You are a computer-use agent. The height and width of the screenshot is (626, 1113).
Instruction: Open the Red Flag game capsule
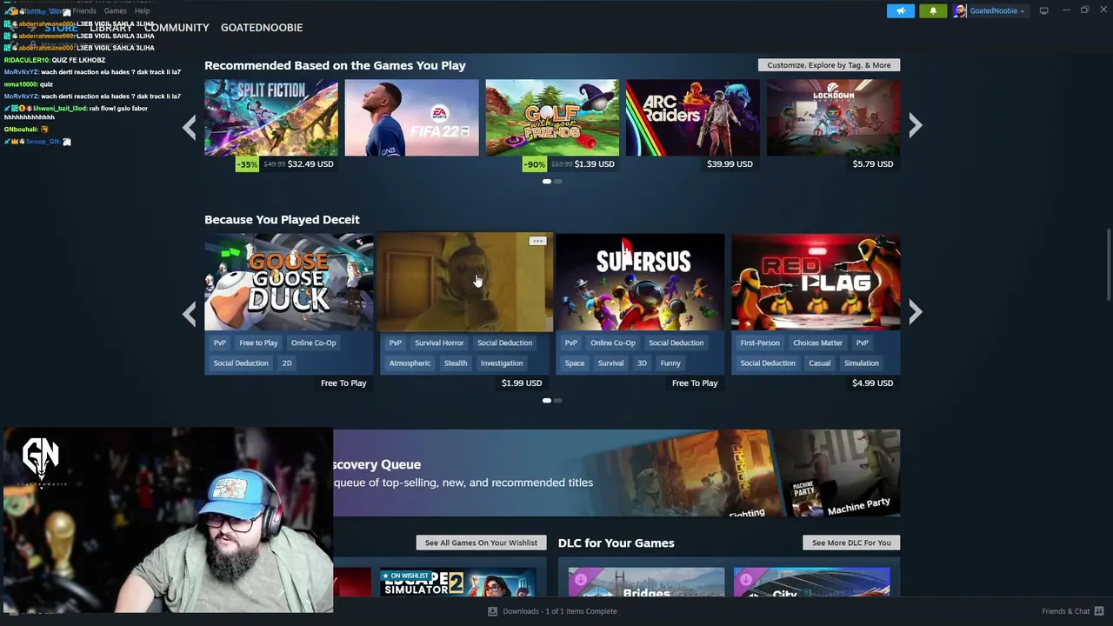(x=816, y=282)
